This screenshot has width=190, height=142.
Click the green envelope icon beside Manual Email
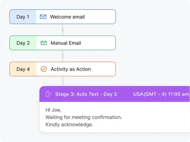(44, 43)
